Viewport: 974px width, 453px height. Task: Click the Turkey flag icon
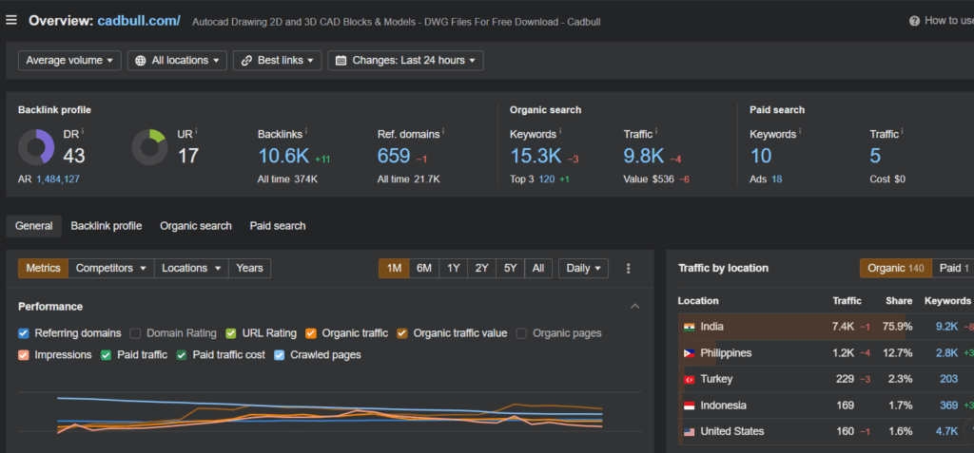click(689, 379)
